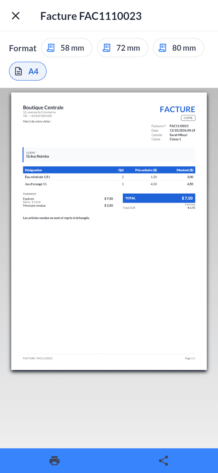
Task: Click the blue 'TOTAL $ 7,50' bar
Action: 159,198
